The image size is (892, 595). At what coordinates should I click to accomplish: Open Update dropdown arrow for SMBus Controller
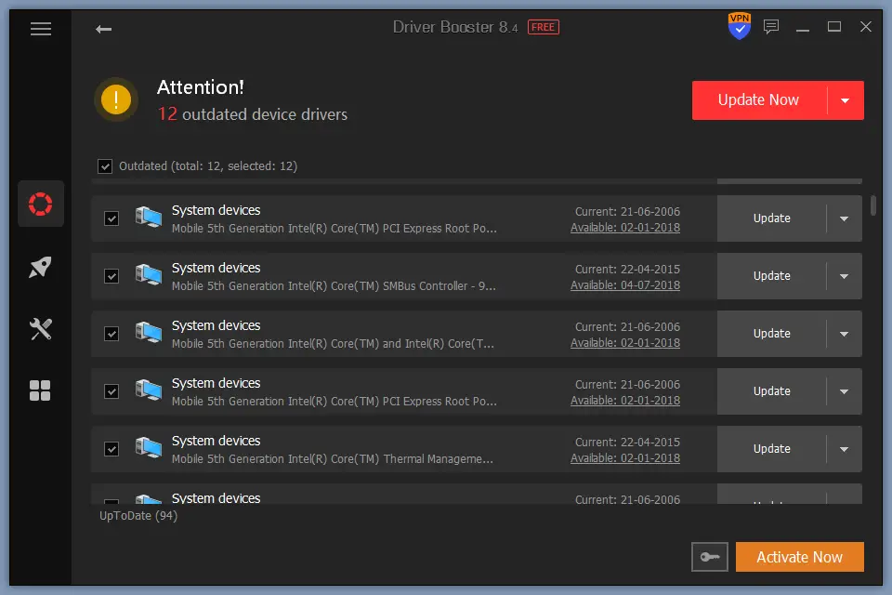coord(845,276)
